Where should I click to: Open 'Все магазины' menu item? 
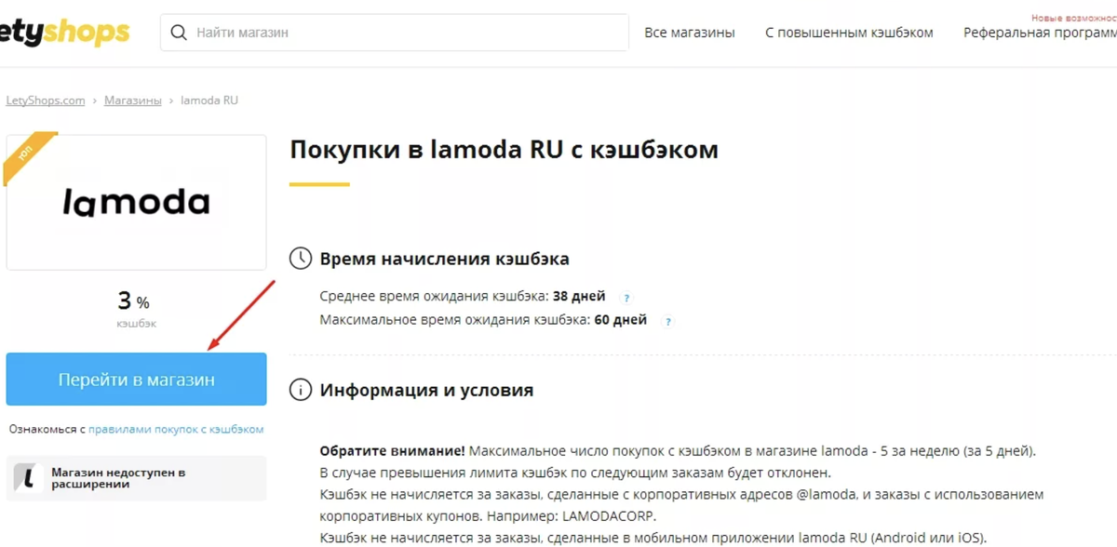[690, 33]
